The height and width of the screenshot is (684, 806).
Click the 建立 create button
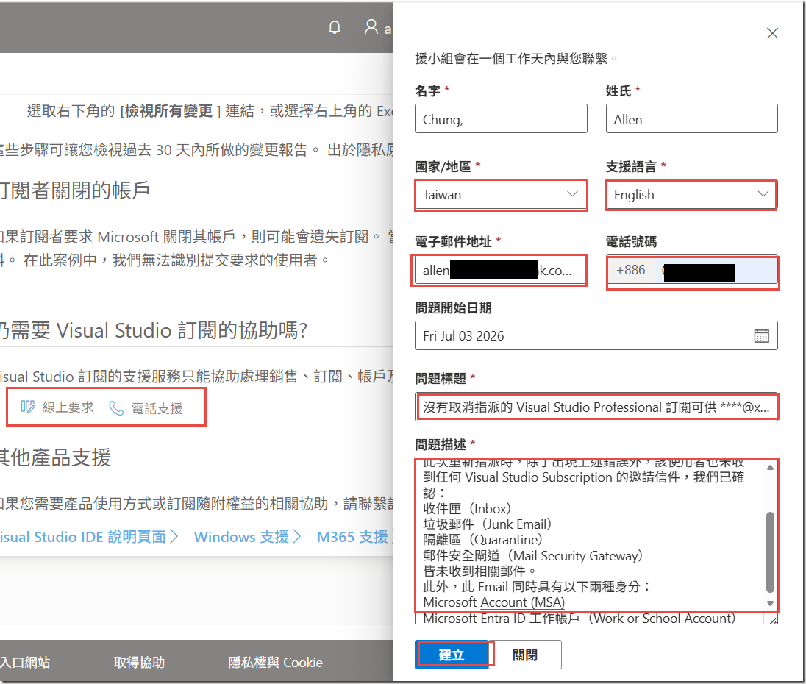[452, 655]
